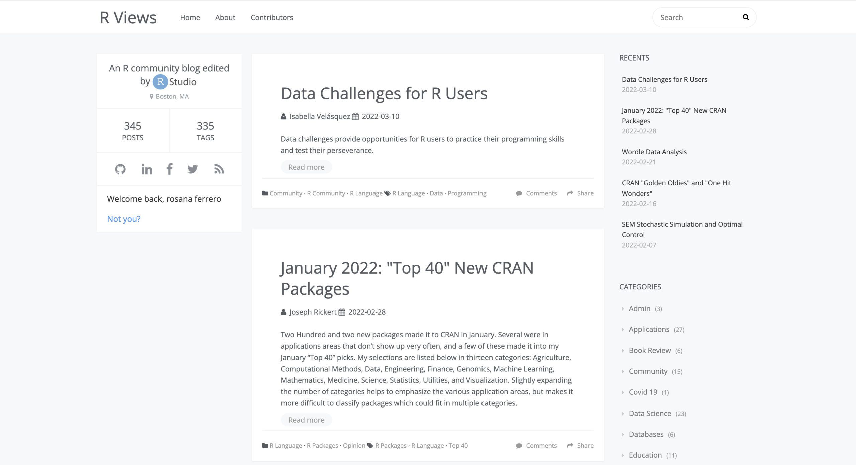This screenshot has width=856, height=465.
Task: Open the Data Challenges for R Users headline
Action: click(384, 93)
